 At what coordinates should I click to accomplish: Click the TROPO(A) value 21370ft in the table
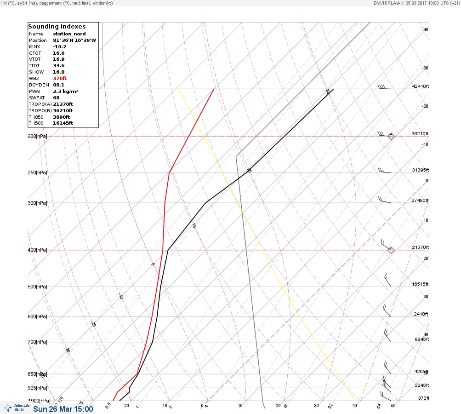click(63, 104)
